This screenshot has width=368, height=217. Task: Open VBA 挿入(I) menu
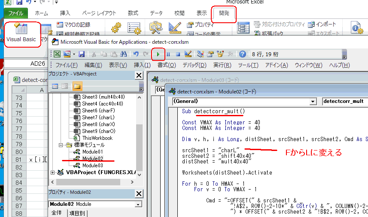[x=142, y=65]
